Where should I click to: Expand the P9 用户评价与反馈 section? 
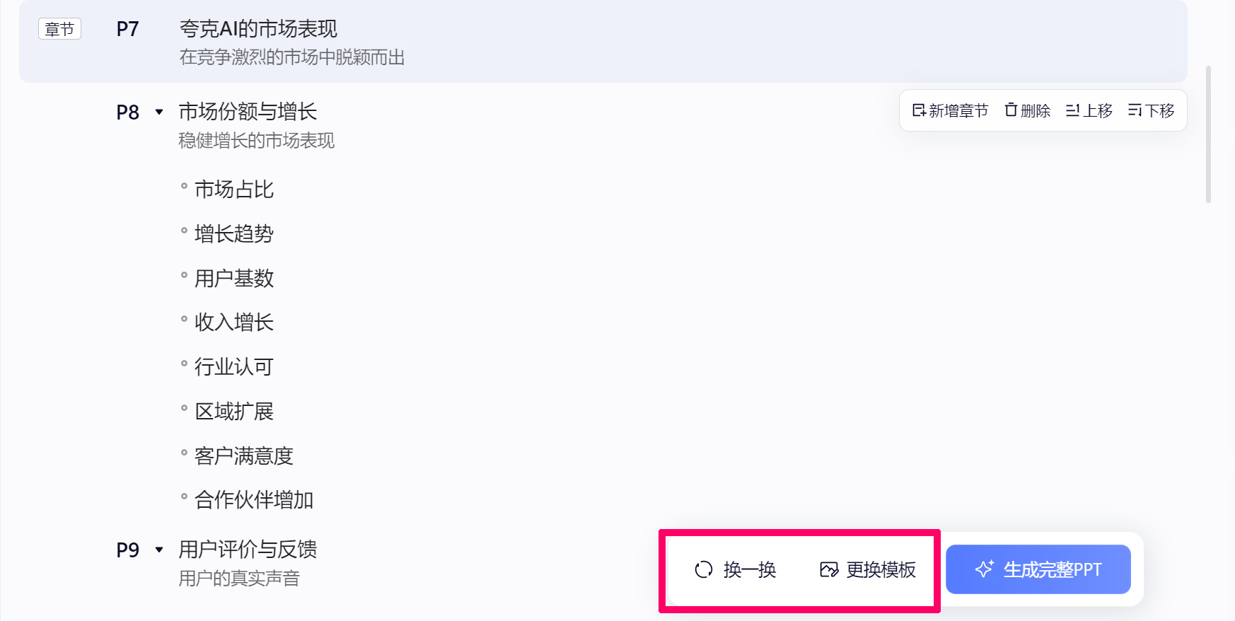click(x=158, y=549)
